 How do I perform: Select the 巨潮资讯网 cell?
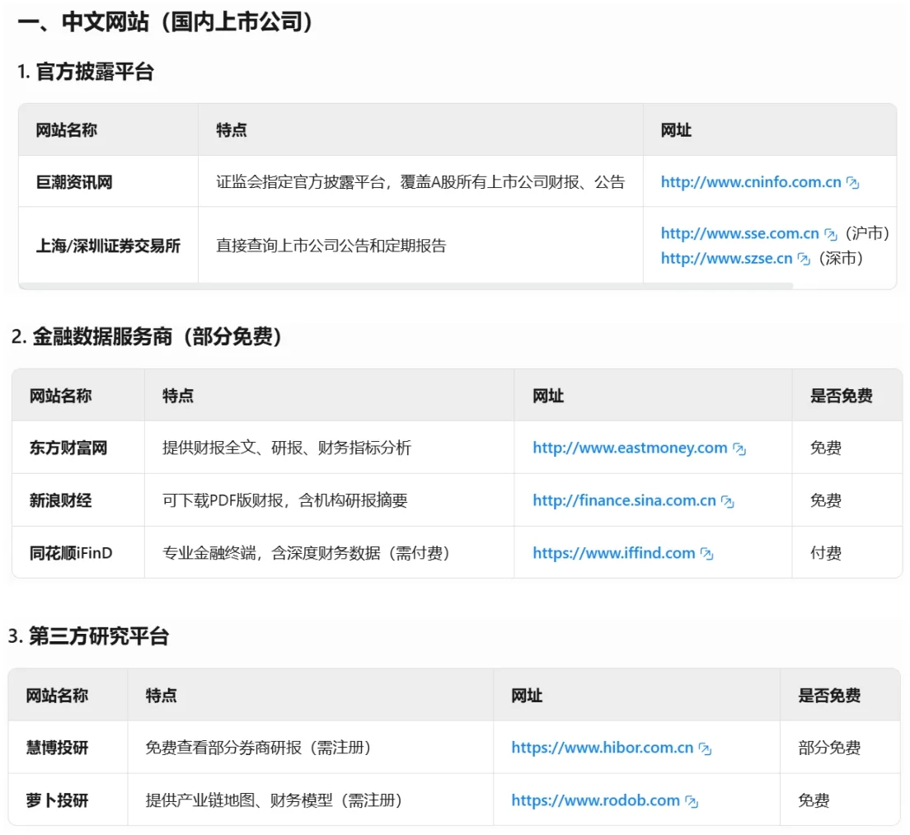109,181
